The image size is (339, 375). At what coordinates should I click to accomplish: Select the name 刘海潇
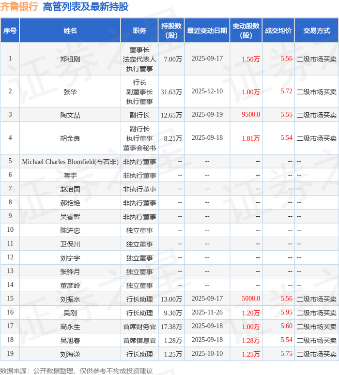tap(70, 354)
